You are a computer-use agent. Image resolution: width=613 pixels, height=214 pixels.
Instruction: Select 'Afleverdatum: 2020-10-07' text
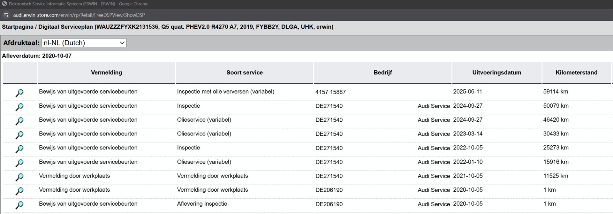37,56
